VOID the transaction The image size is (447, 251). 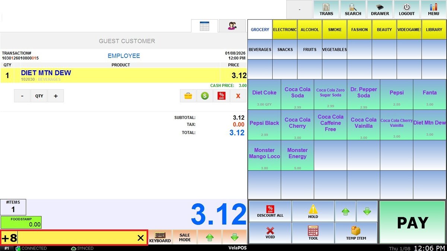pos(270,233)
